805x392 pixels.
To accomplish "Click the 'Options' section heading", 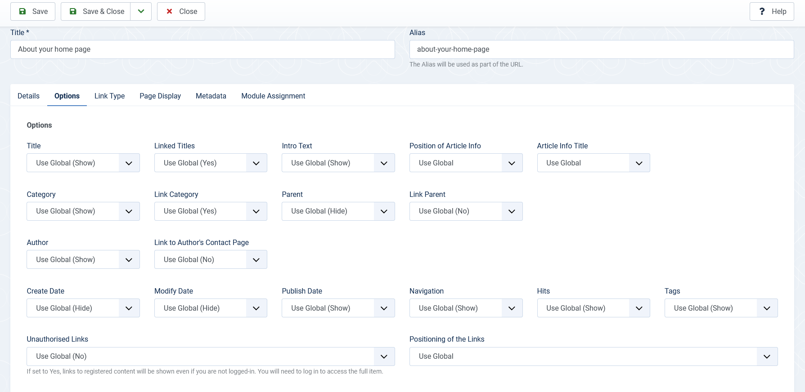I will pyautogui.click(x=39, y=125).
